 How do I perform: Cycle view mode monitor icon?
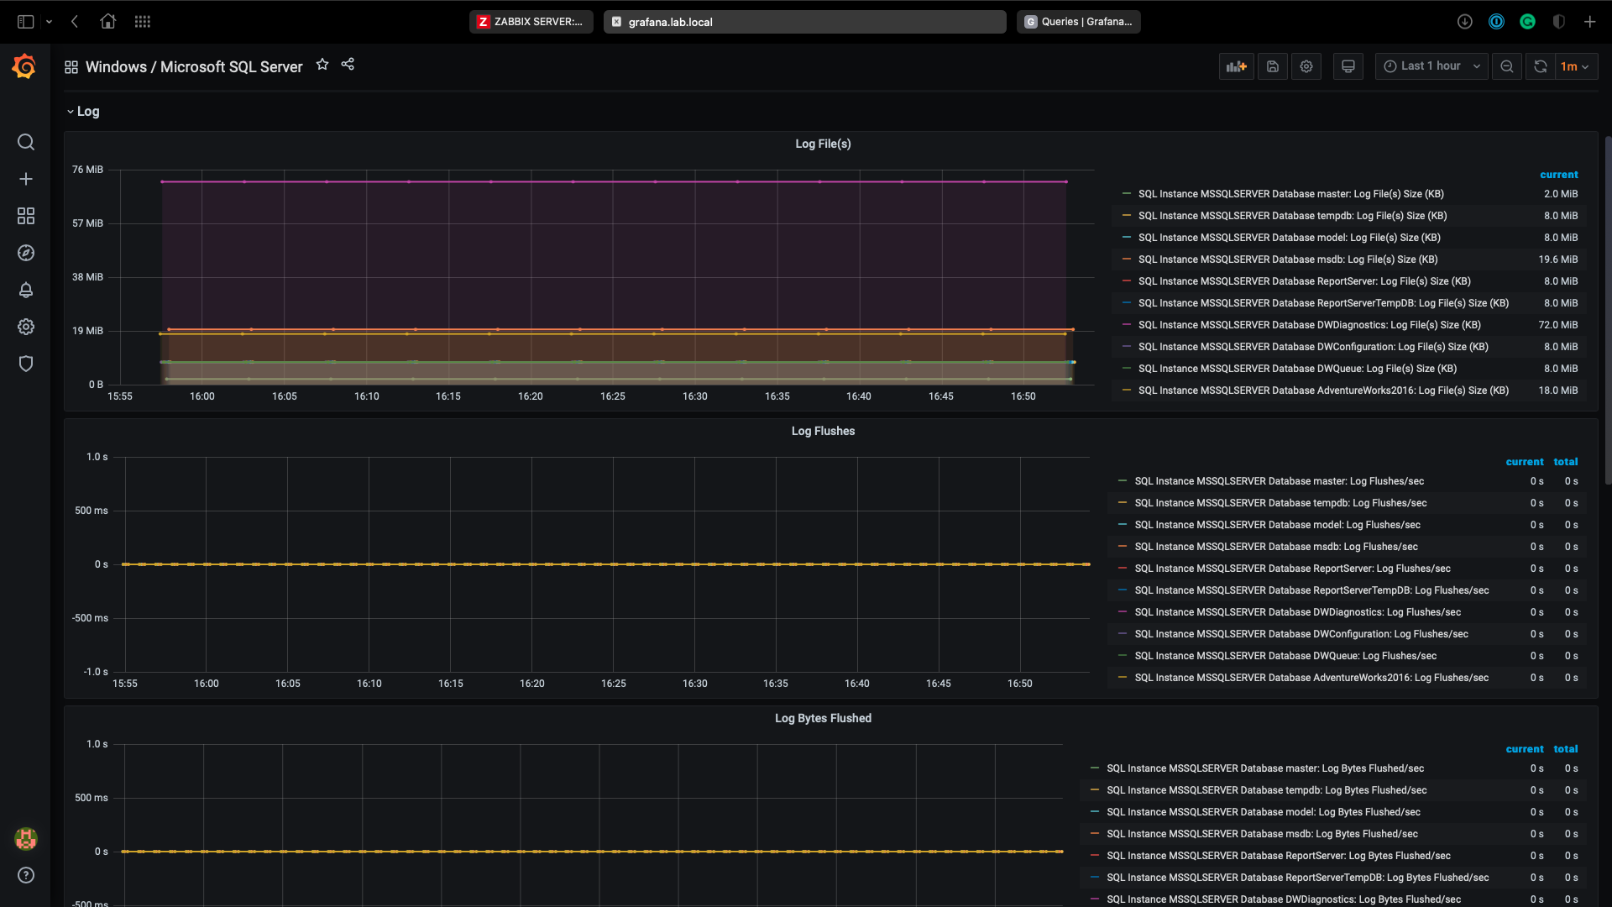point(1348,66)
